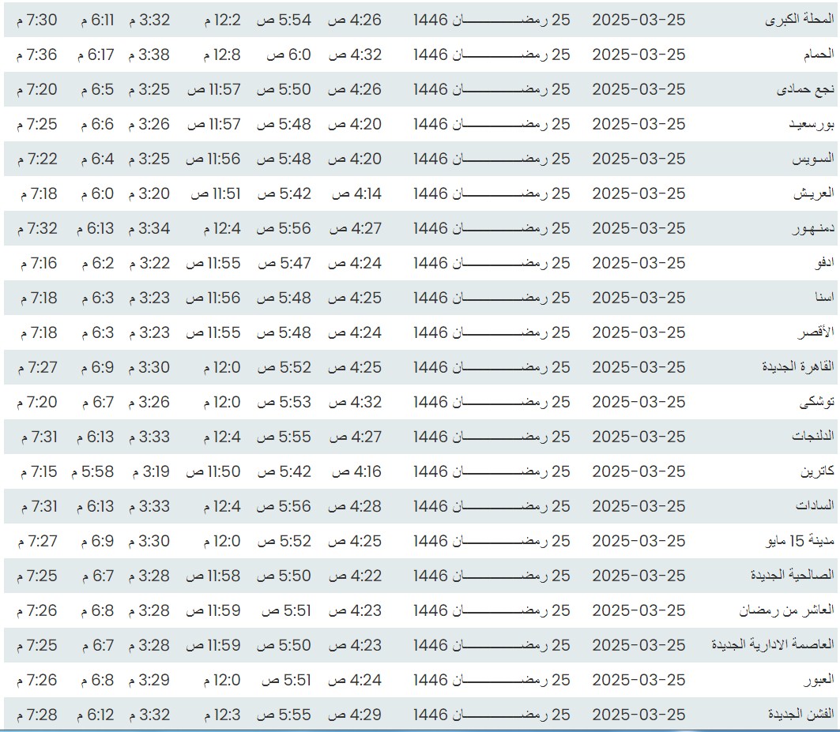Click the 4:22 ص time in الصالحية الجديدة row
Image resolution: width=840 pixels, height=732 pixels.
[355, 576]
